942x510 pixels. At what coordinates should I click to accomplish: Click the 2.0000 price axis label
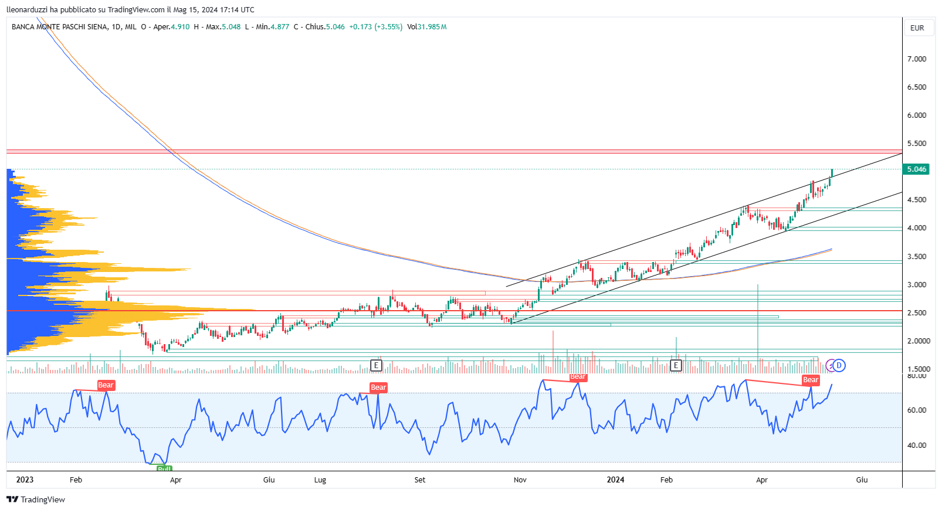pyautogui.click(x=919, y=341)
